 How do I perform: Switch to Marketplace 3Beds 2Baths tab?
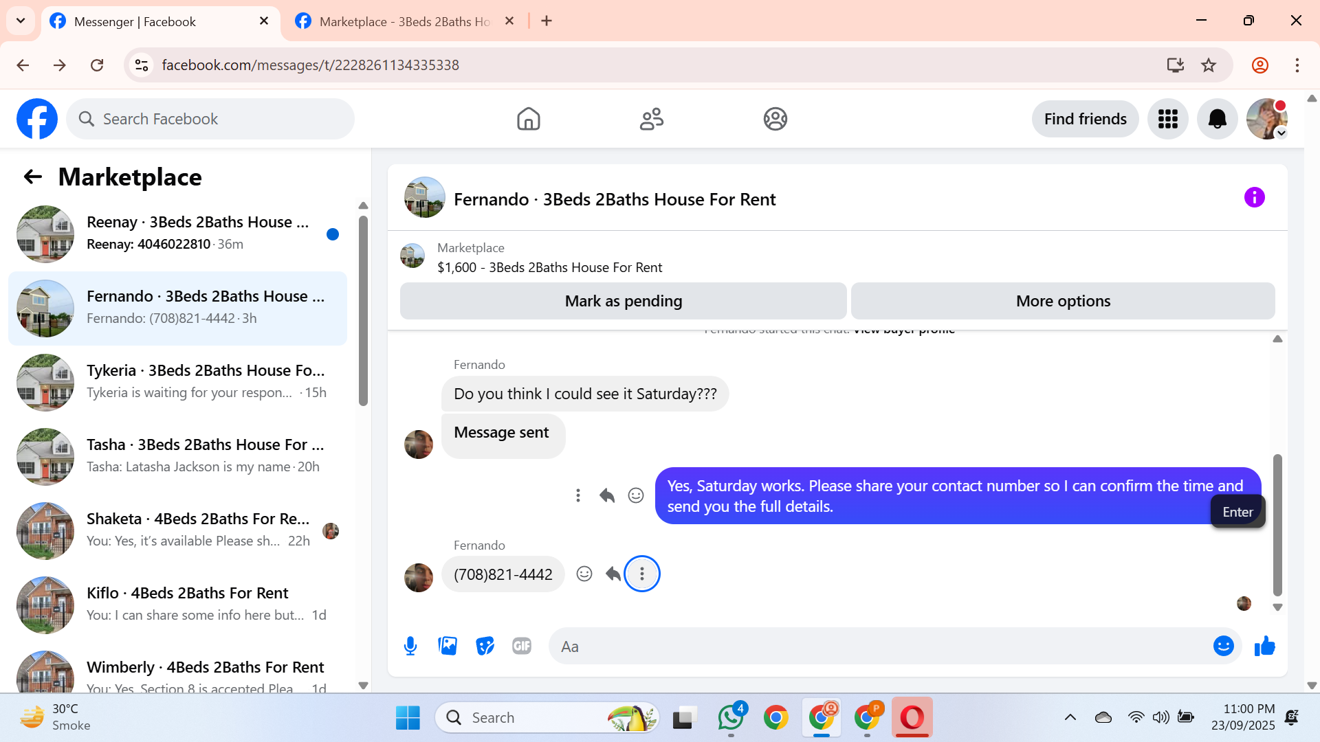point(406,21)
